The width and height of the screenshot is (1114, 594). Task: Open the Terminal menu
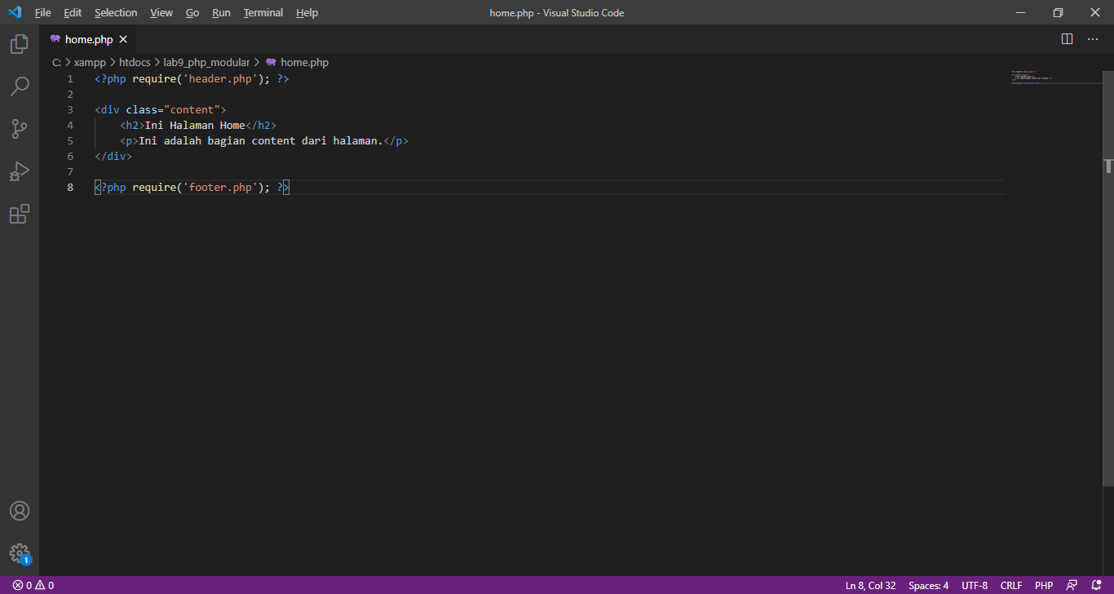coord(263,12)
